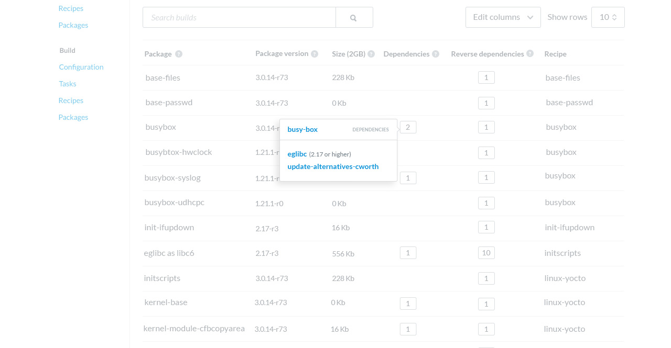Open busybox dependencies count badge
This screenshot has height=348, width=671.
click(x=408, y=127)
